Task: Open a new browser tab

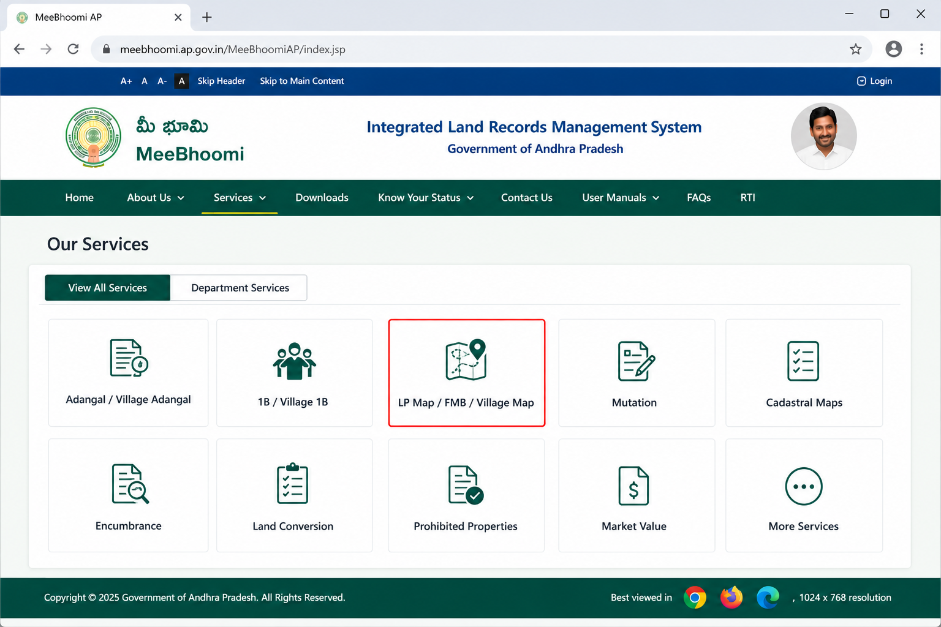Action: [x=207, y=17]
